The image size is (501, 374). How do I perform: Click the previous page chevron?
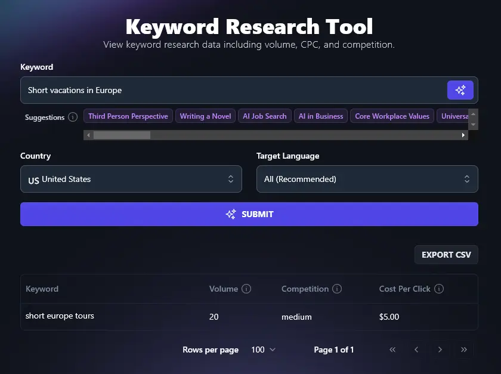tap(416, 350)
